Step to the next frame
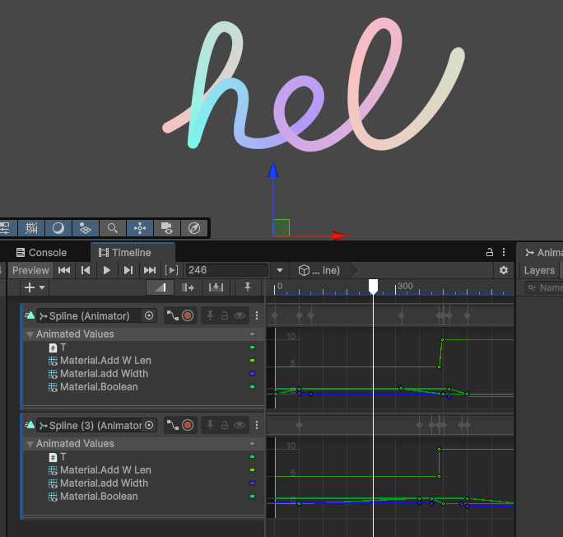This screenshot has height=537, width=563. click(x=128, y=270)
